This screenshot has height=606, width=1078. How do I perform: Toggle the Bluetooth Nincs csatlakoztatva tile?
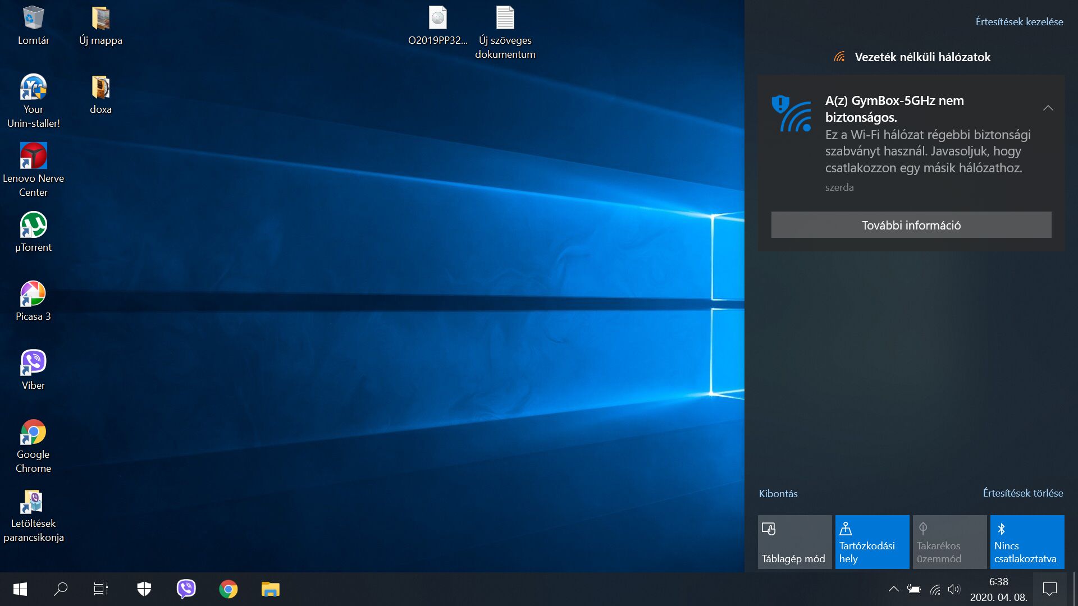coord(1027,542)
